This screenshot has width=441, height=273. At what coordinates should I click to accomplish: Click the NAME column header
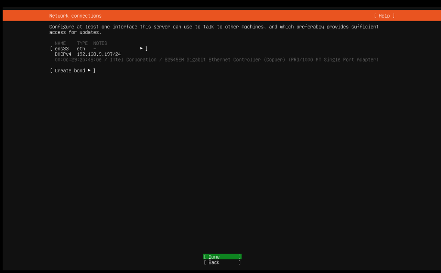tap(60, 43)
